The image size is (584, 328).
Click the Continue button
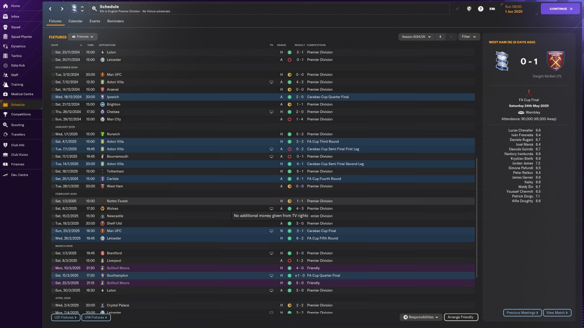(560, 9)
